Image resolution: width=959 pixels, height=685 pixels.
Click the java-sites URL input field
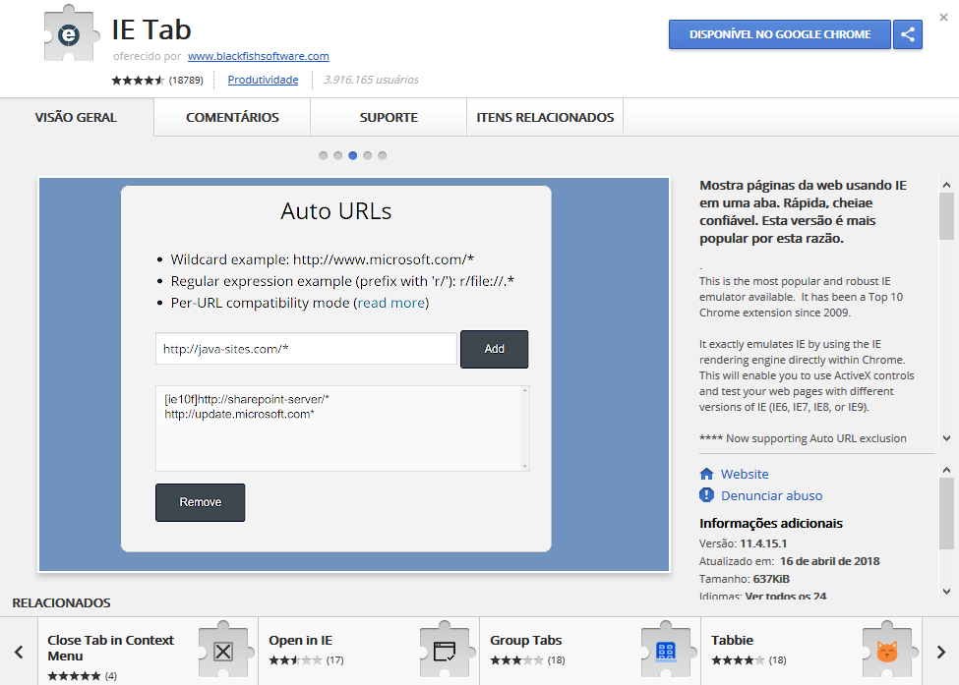coord(306,349)
